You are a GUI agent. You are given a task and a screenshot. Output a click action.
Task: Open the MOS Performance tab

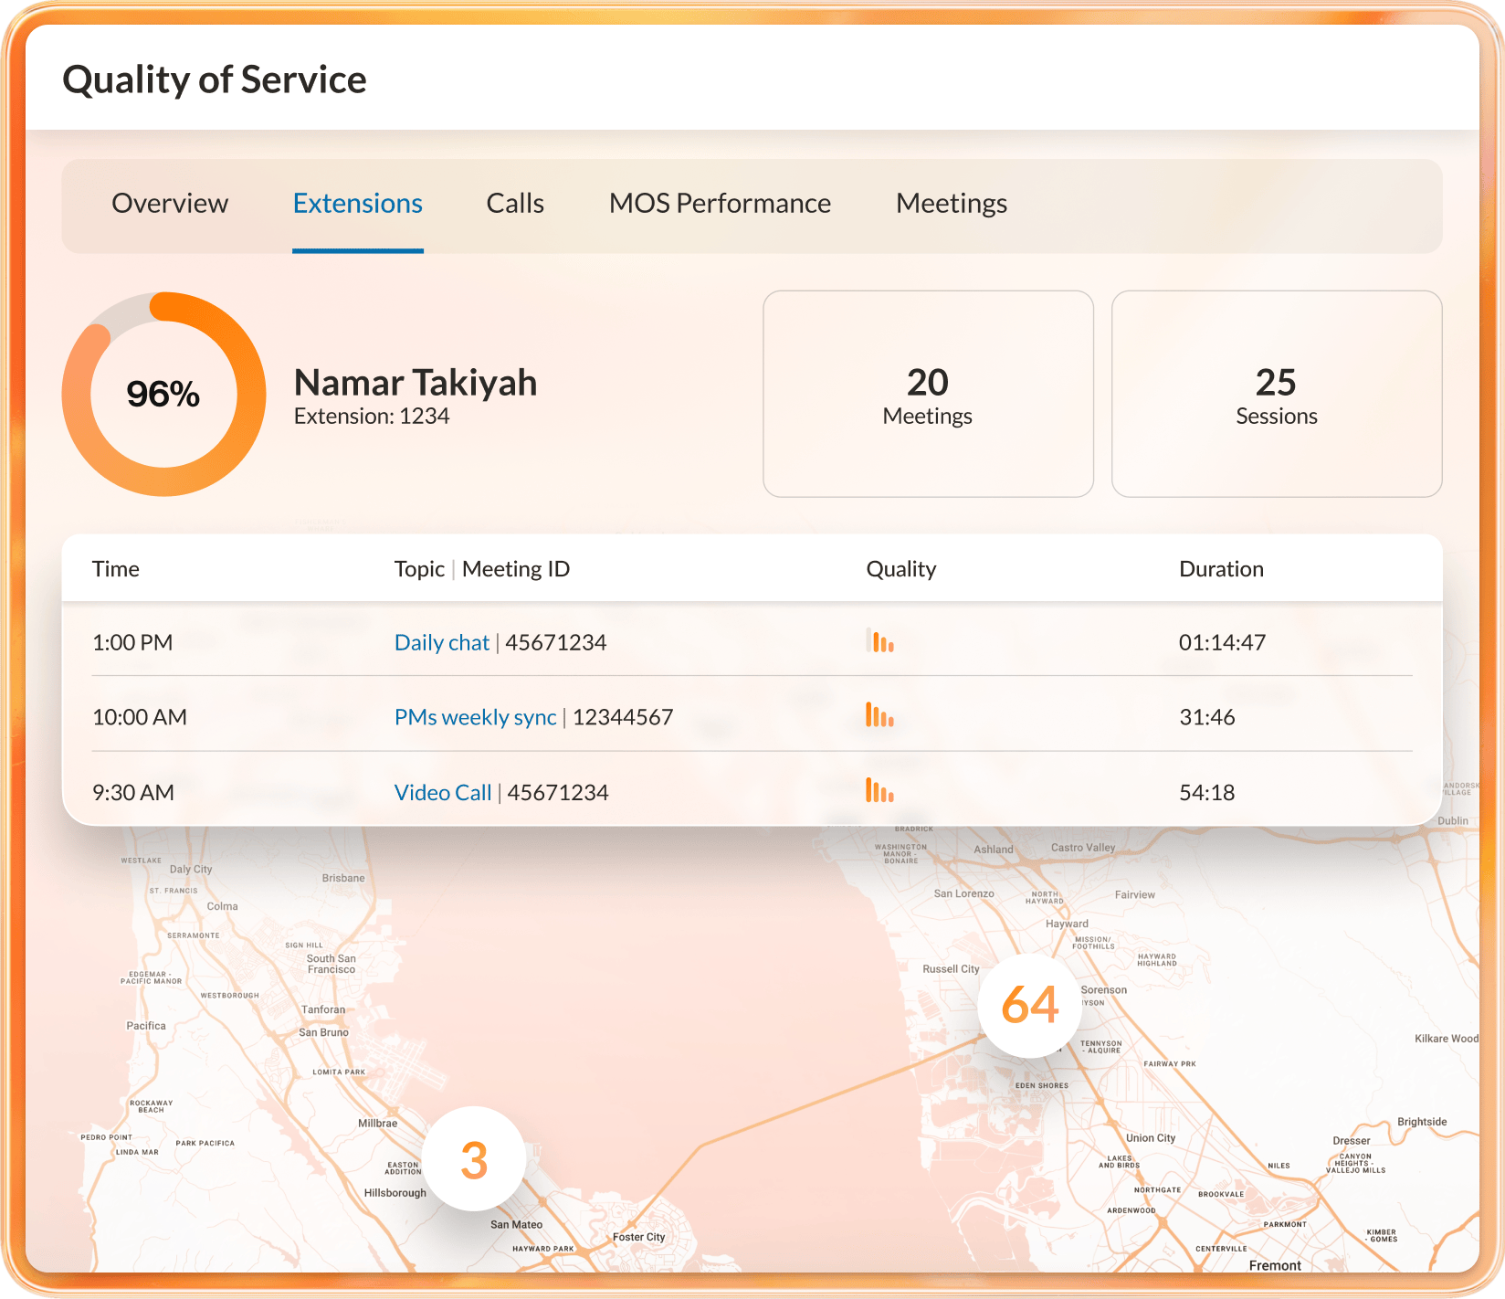[719, 204]
